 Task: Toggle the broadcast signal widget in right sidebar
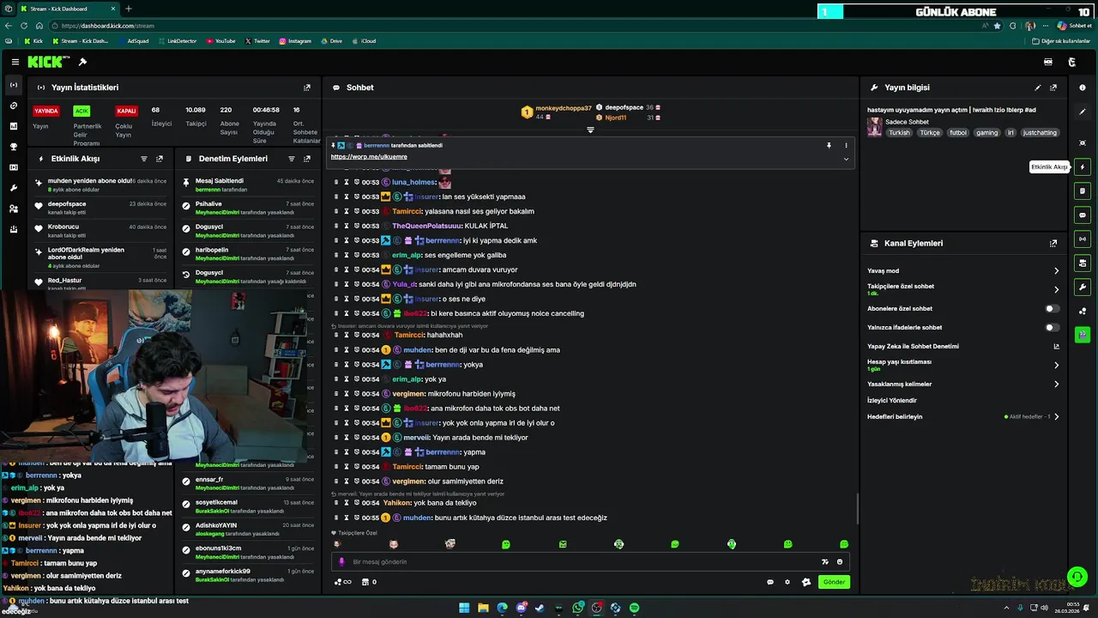[1083, 239]
